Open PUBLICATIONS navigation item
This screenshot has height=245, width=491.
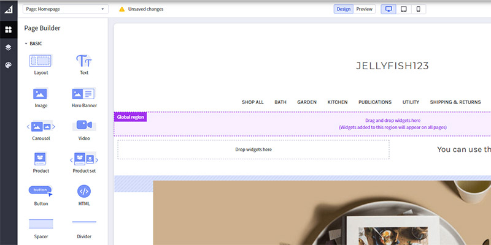[x=375, y=102]
